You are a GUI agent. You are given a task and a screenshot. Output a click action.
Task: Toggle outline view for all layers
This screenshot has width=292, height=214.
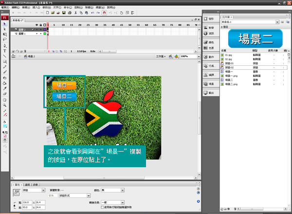[45, 25]
